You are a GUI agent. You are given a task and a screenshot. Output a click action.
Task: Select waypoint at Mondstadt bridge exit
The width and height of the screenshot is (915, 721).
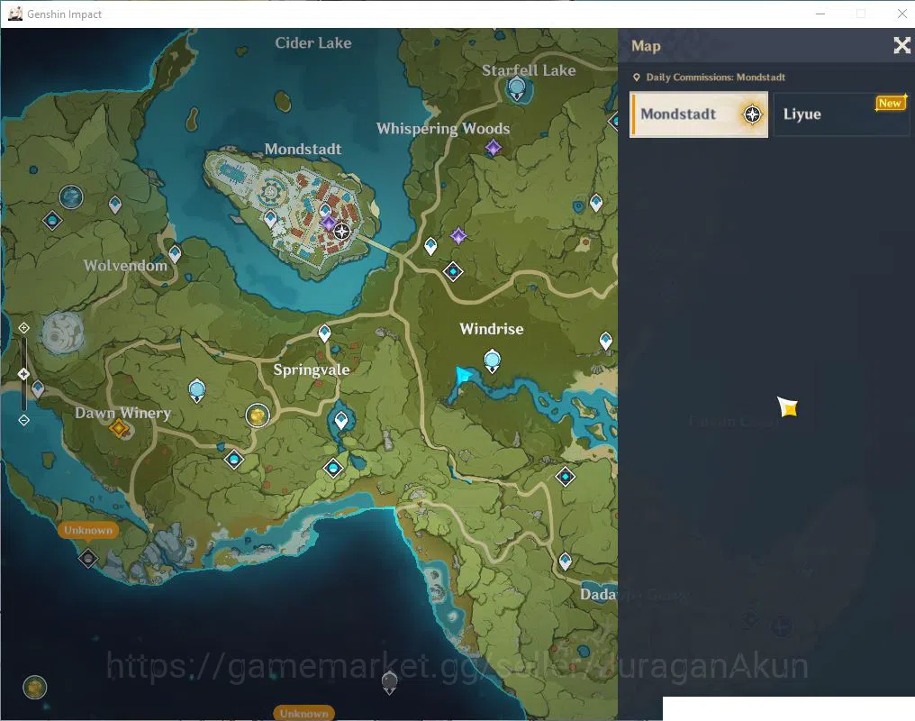430,246
